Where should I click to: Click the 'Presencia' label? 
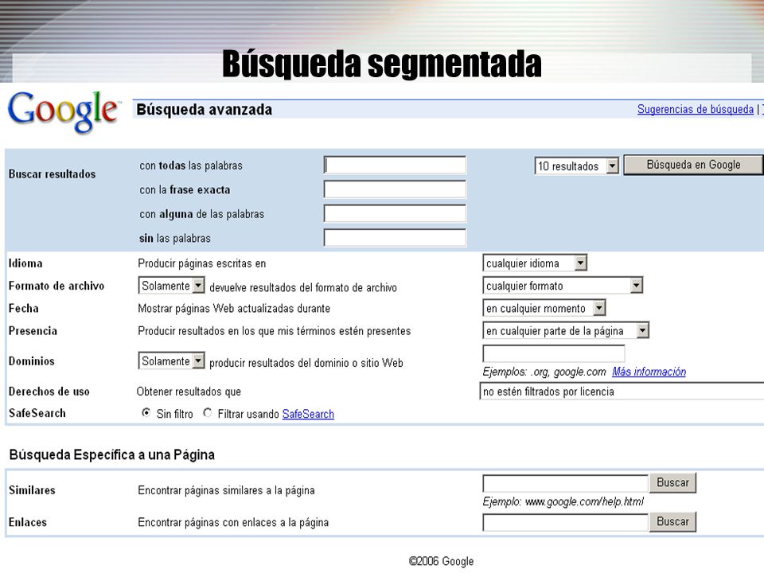point(33,330)
